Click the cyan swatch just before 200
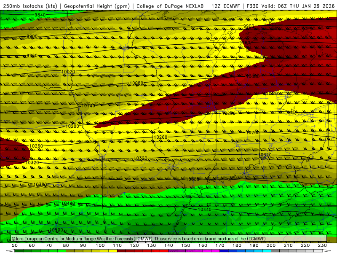The height and width of the screenshot is (253, 337). [x=267, y=251]
